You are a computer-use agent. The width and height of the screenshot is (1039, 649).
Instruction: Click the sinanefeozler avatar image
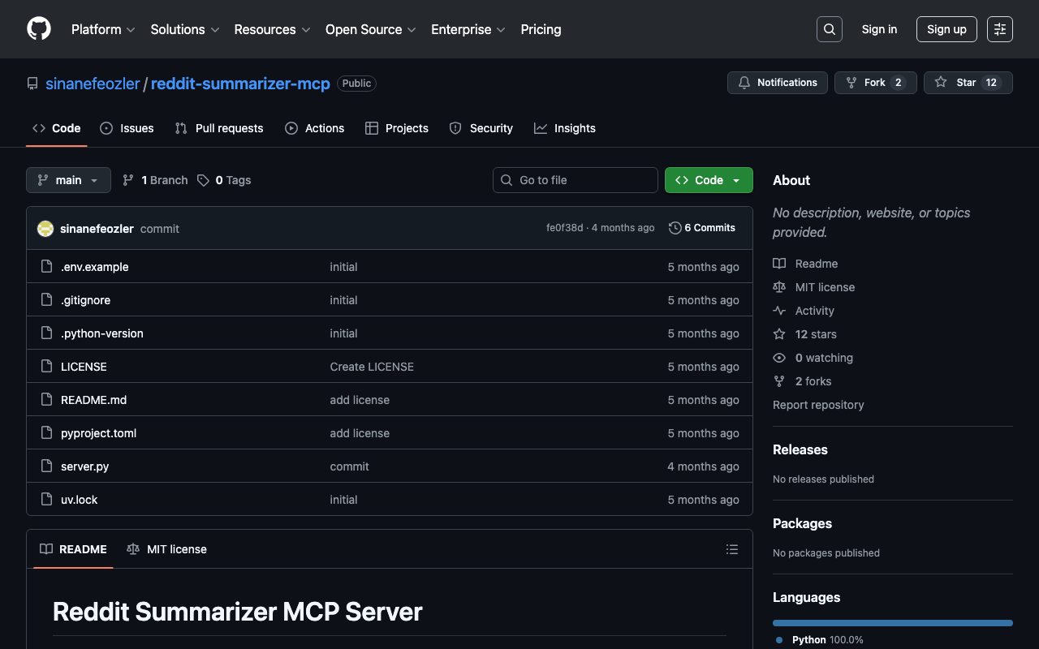pos(45,229)
